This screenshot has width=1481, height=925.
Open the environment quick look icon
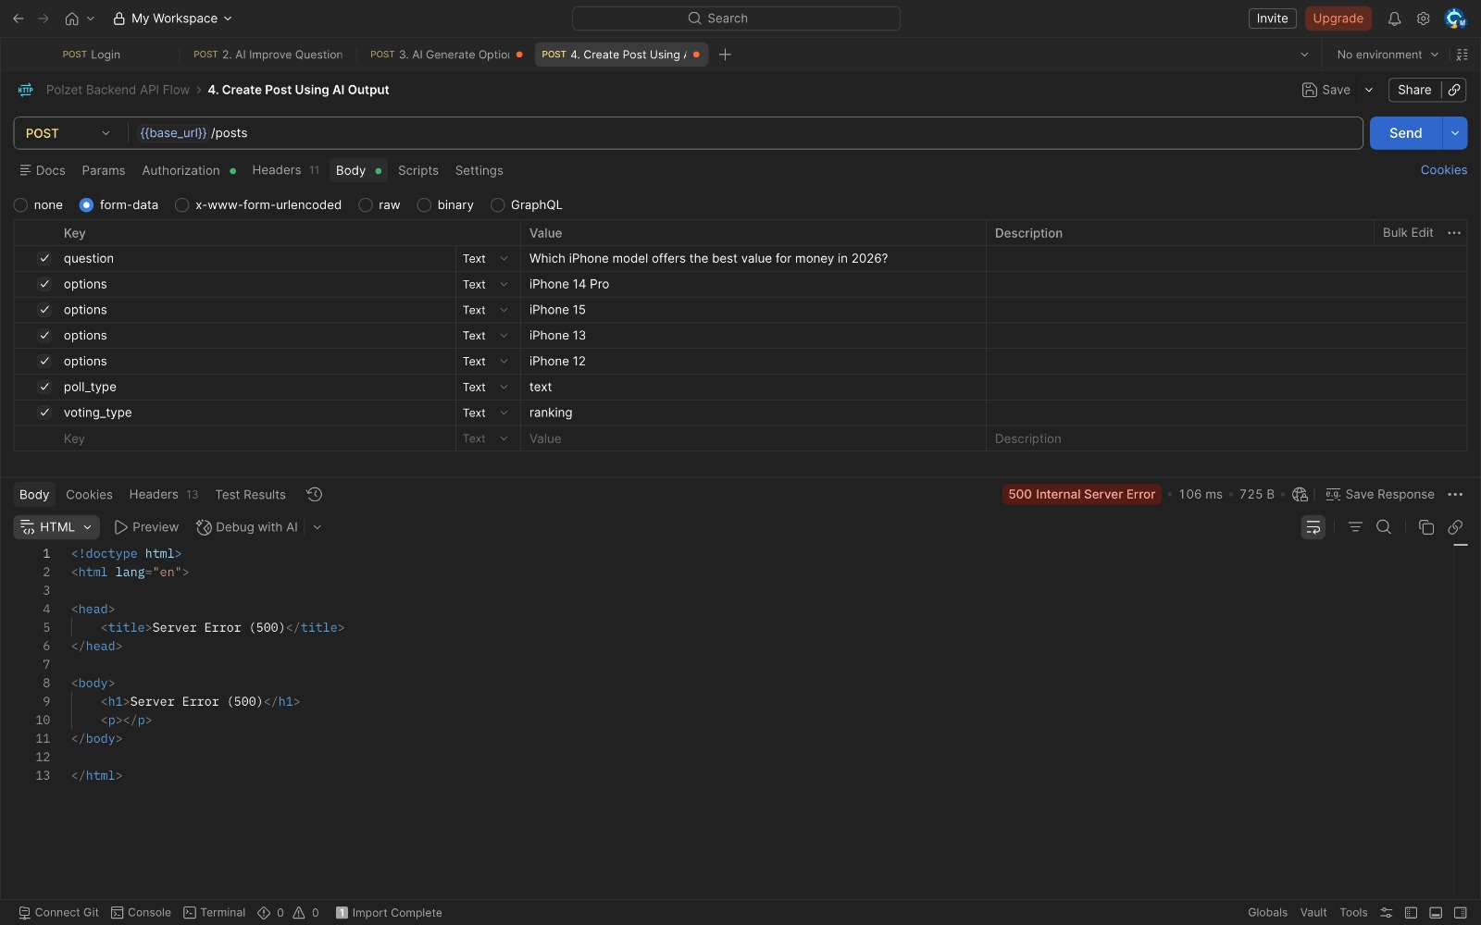1462,55
